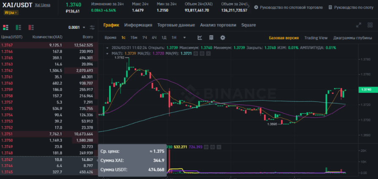Open the Игры category tag

point(11,13)
